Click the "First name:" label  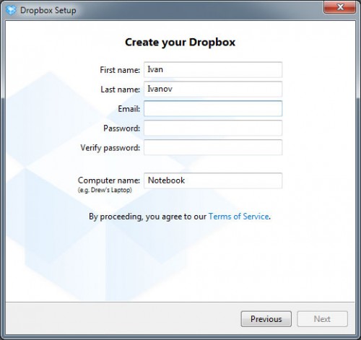(x=120, y=70)
